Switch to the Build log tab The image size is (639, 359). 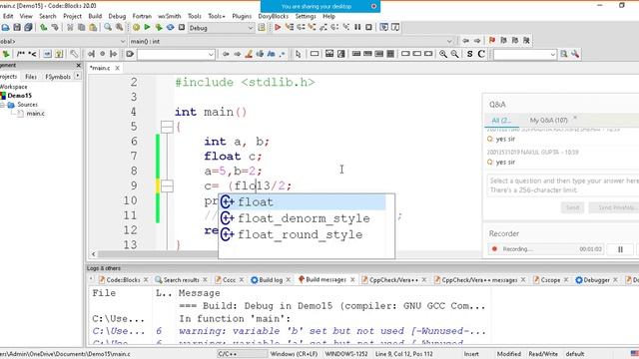click(271, 280)
